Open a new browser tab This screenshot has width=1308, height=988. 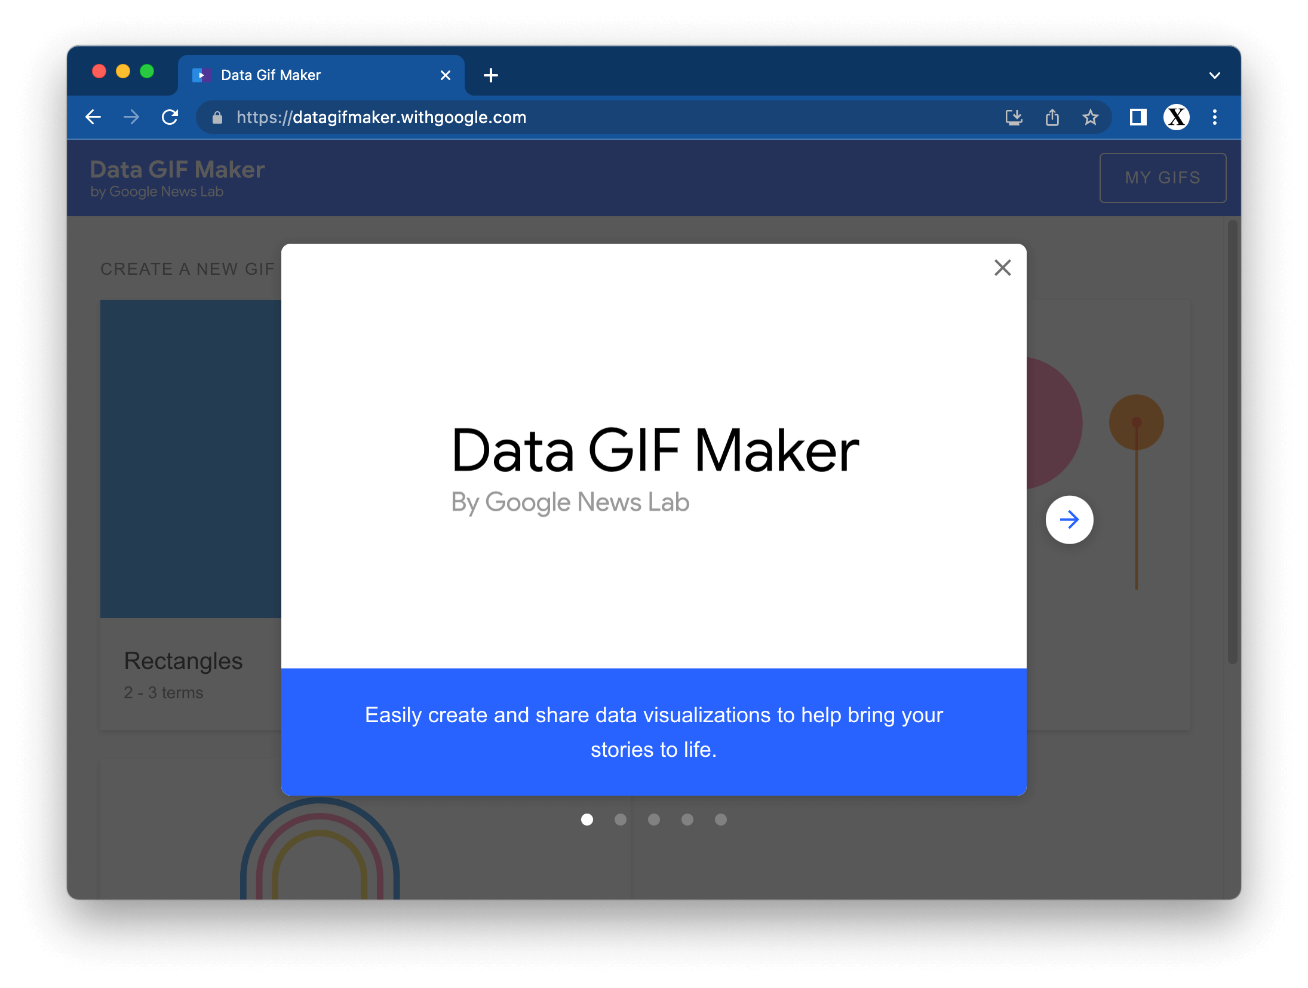pyautogui.click(x=491, y=75)
